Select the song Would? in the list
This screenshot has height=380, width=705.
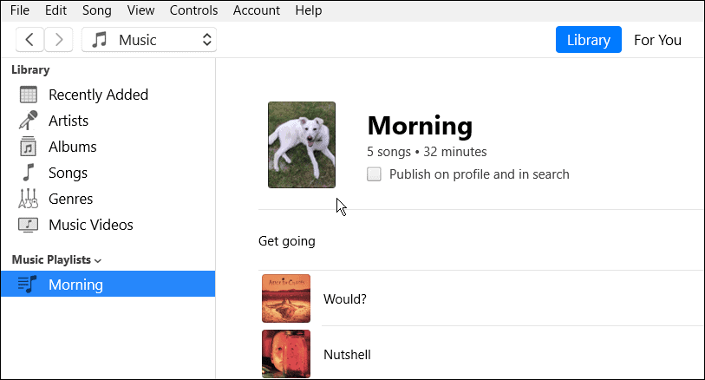345,299
